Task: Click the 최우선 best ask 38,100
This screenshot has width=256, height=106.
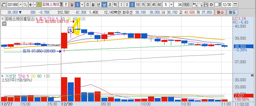Action: [x=140, y=12]
